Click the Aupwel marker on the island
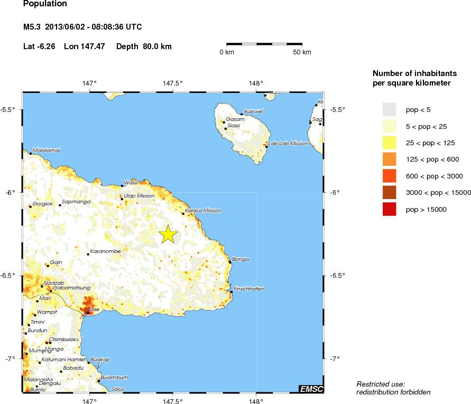Screen dimensions: 471x404 click(242, 114)
